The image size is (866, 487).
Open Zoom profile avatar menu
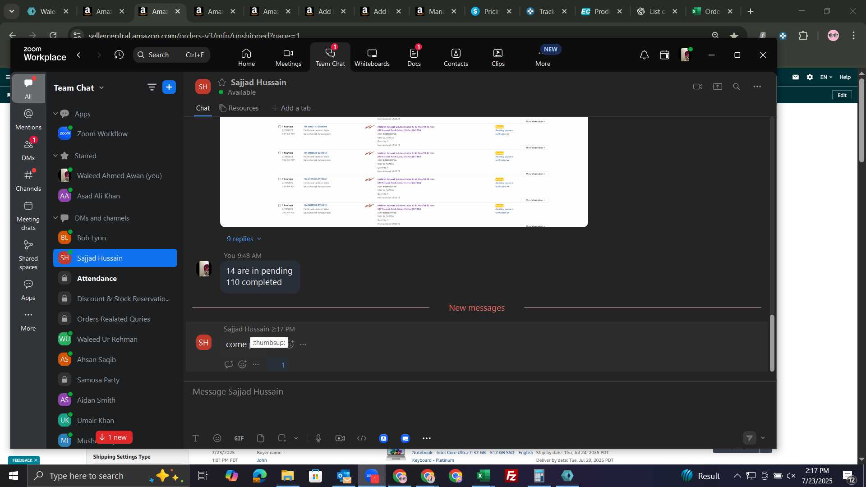tap(686, 55)
